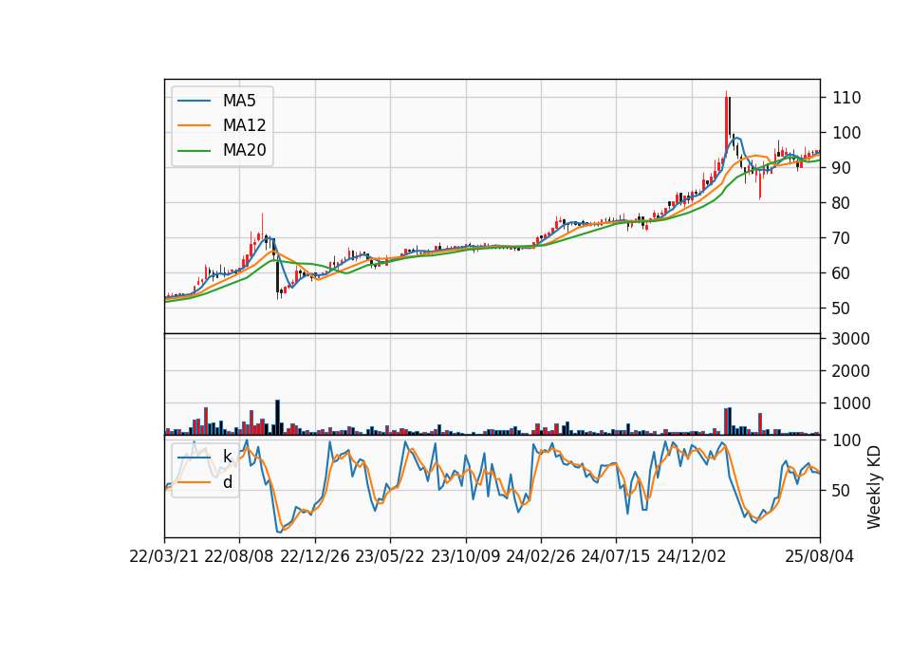
Task: Click the 90 price axis label
Action: [842, 168]
